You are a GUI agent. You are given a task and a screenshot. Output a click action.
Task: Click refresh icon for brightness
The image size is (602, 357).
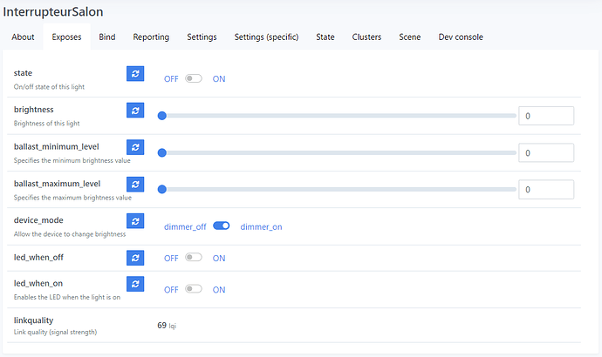coord(135,111)
